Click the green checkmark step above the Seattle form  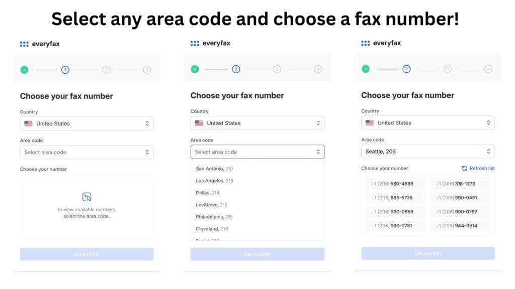(366, 69)
